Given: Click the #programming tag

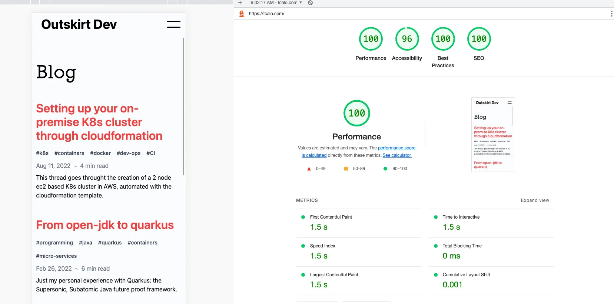Looking at the screenshot, I should pos(54,243).
